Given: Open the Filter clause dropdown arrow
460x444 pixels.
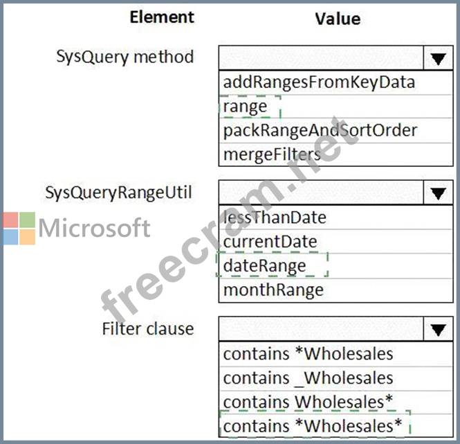Looking at the screenshot, I should 437,329.
